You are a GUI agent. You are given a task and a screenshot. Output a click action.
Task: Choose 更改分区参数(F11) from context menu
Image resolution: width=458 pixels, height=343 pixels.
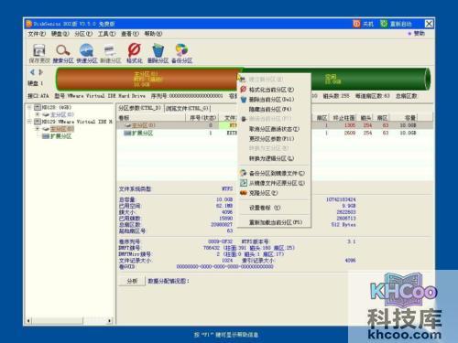(274, 139)
